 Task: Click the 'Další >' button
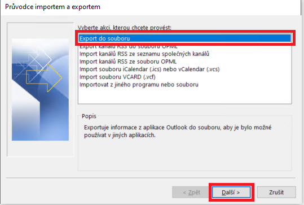(x=231, y=193)
